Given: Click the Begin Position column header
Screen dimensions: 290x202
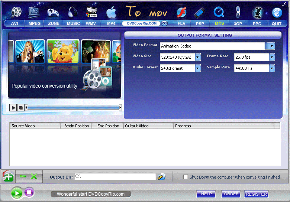Looking at the screenshot, I should [x=76, y=126].
